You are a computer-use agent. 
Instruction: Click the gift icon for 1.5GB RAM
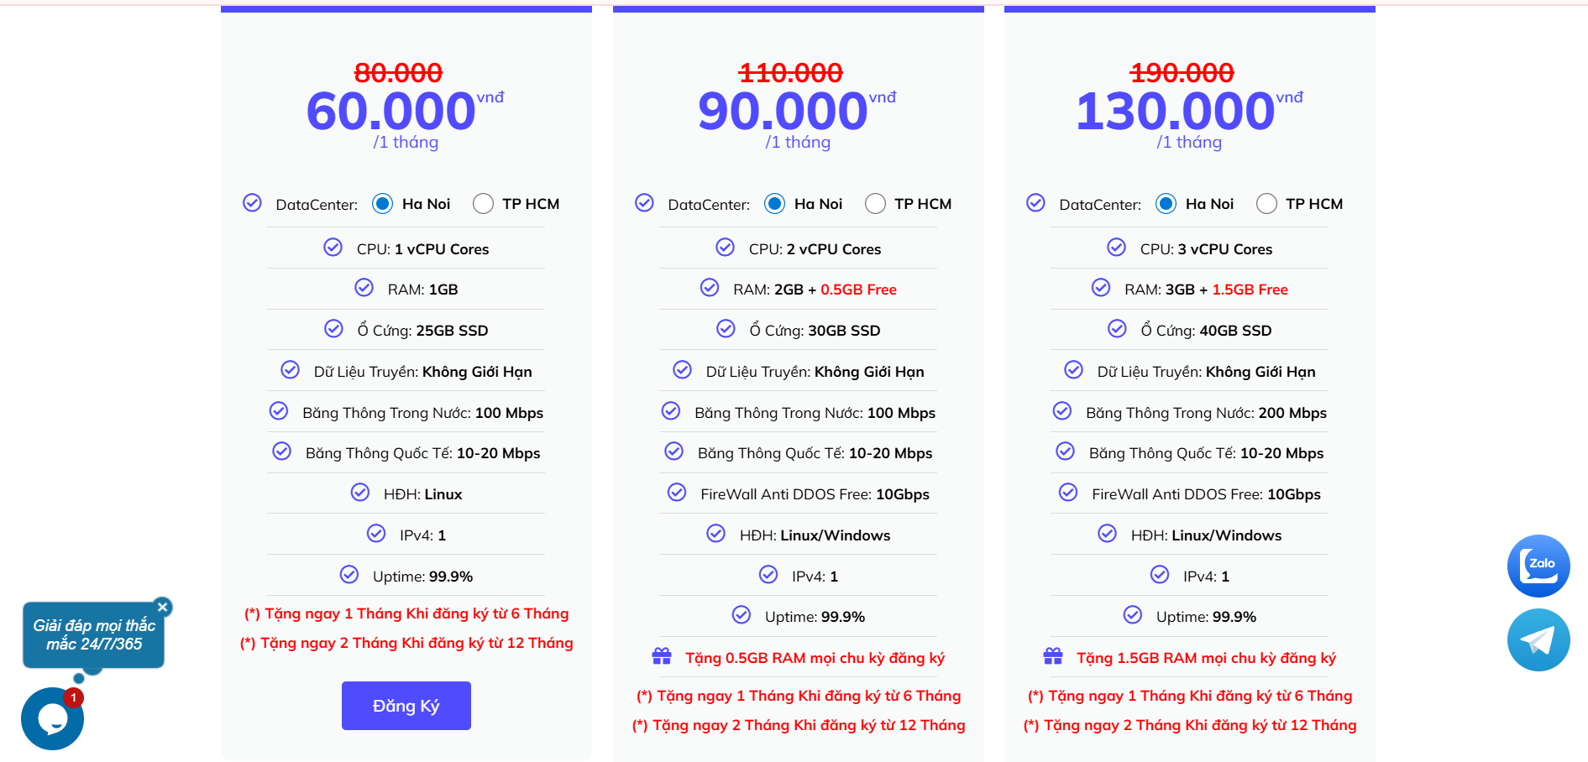tap(1053, 656)
